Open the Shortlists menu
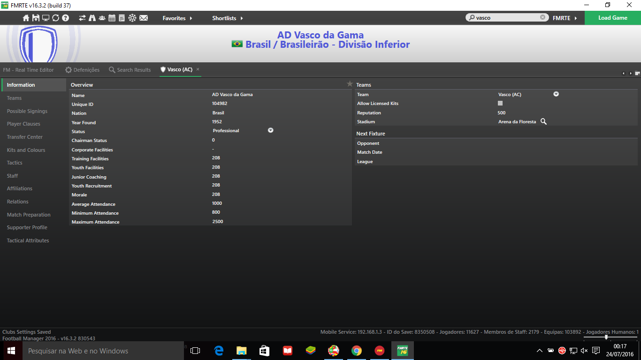Screen dimensions: 641x360 pyautogui.click(x=228, y=18)
